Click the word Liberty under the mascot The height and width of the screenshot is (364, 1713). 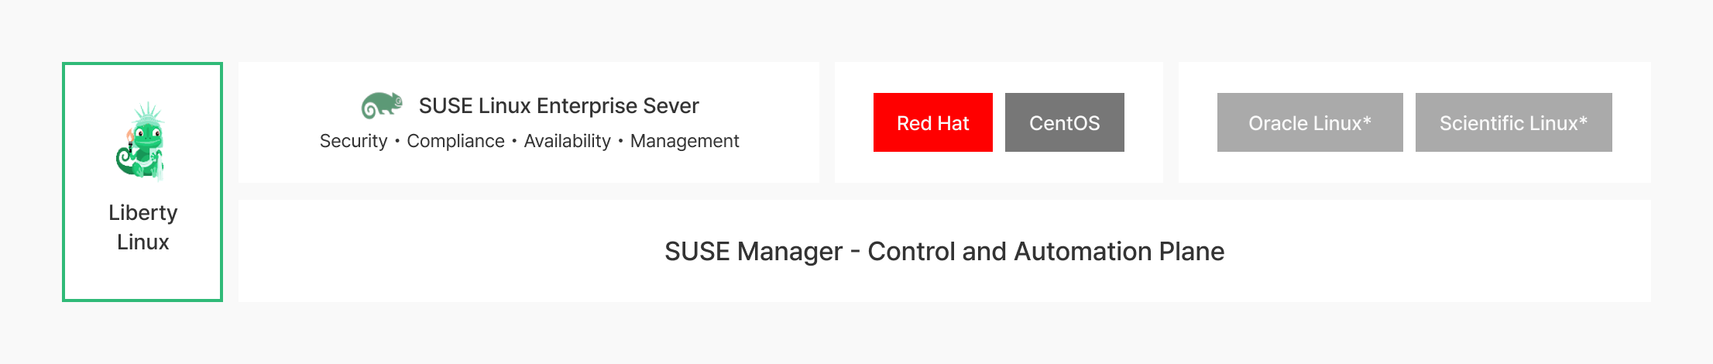pos(142,212)
